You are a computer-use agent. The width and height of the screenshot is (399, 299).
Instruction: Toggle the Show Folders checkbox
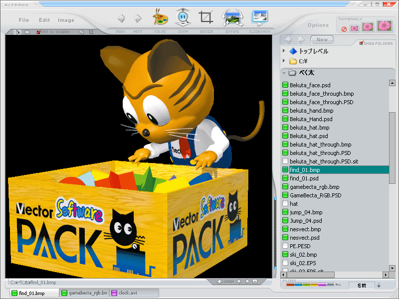(361, 43)
